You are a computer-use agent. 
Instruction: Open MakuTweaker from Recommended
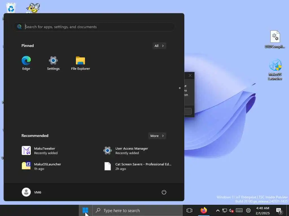coord(40,151)
